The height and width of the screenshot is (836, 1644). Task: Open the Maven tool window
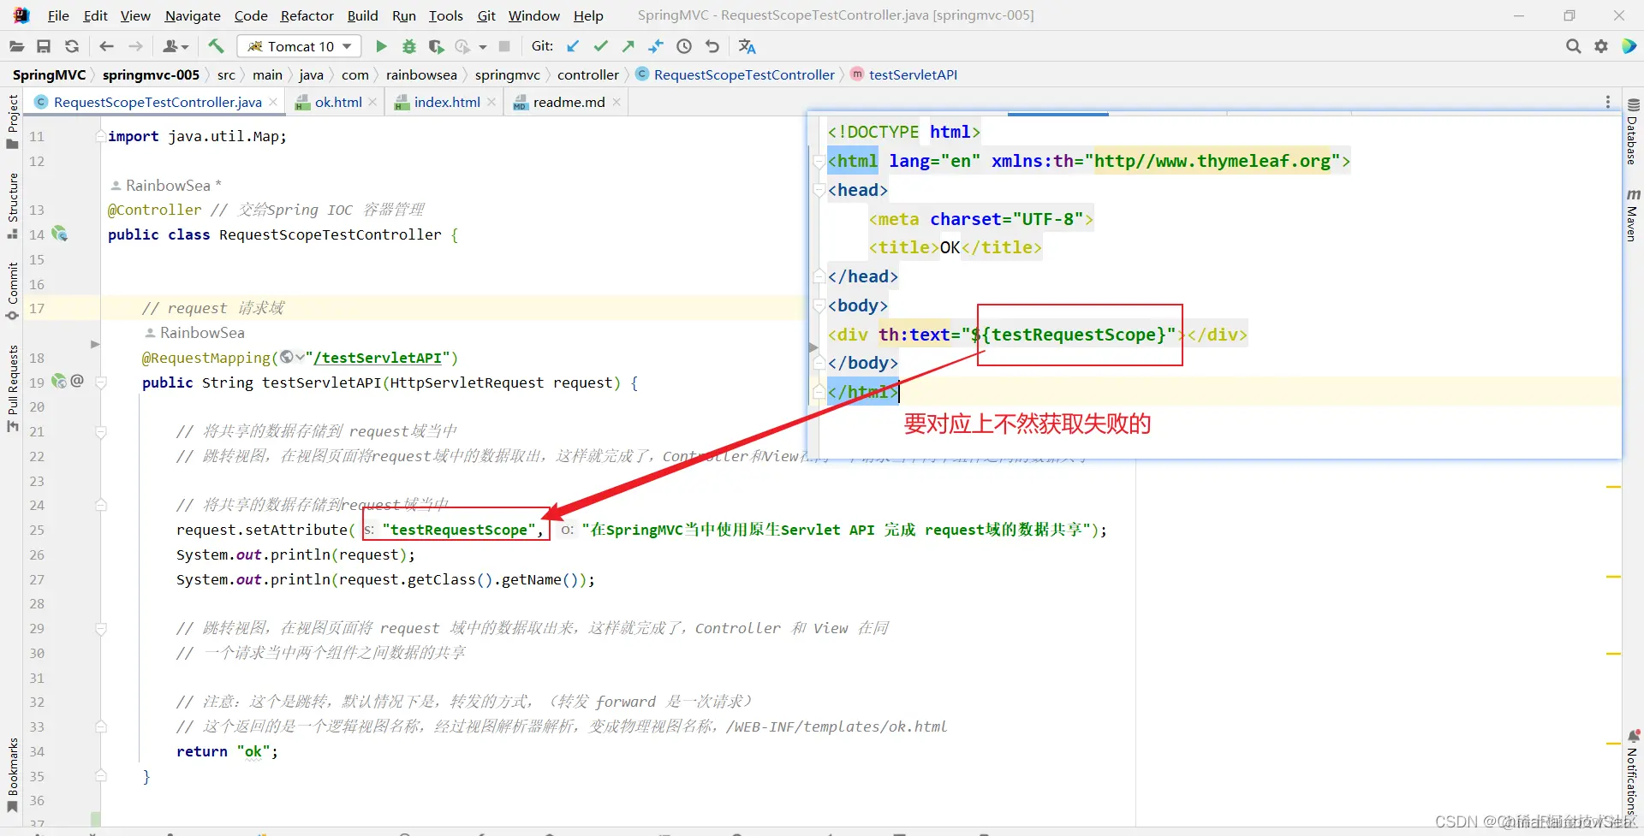(x=1633, y=215)
